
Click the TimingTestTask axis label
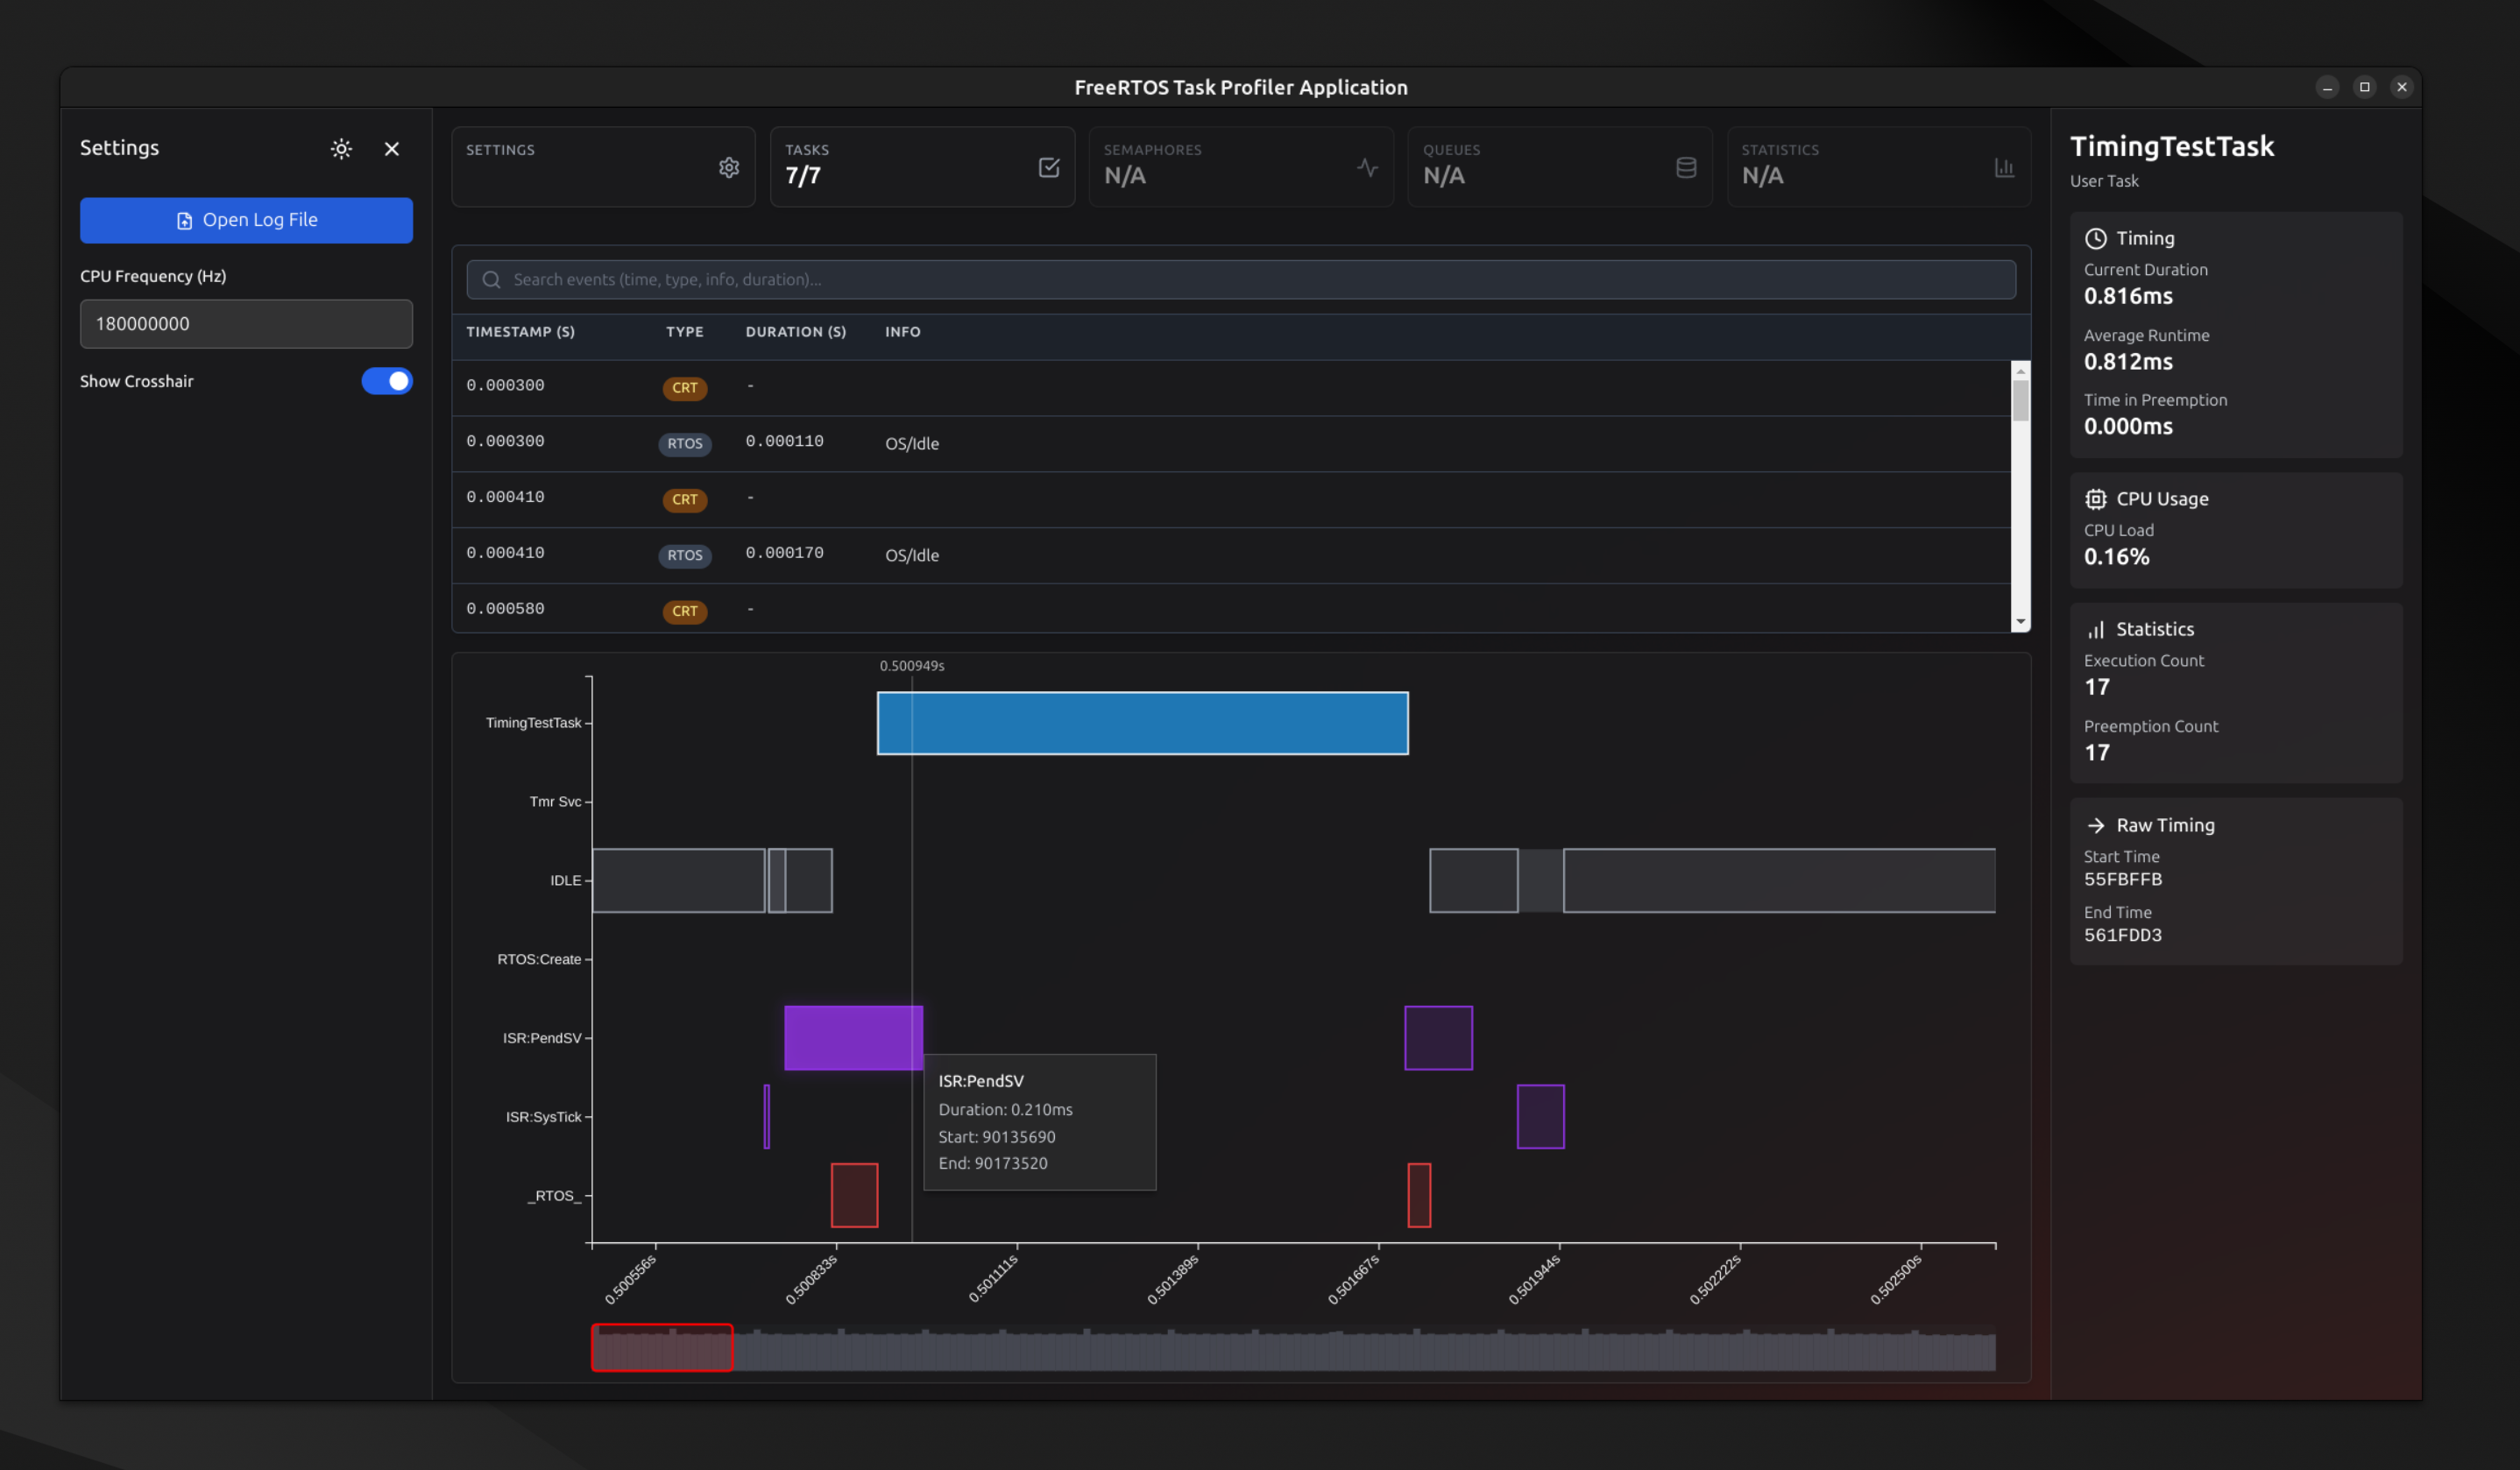click(x=533, y=723)
